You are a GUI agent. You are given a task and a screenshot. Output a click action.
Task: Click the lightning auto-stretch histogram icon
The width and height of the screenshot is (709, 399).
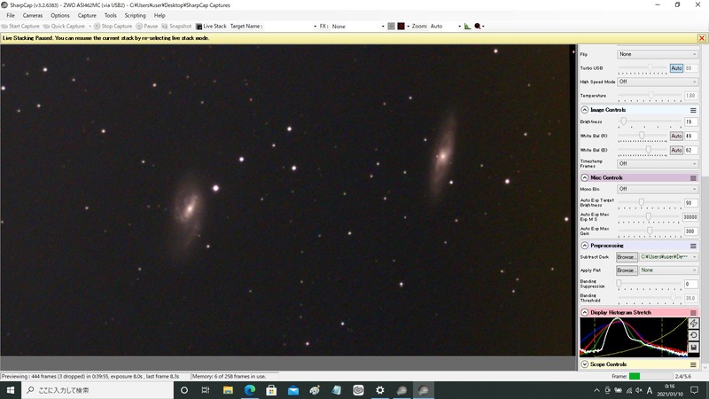(694, 324)
